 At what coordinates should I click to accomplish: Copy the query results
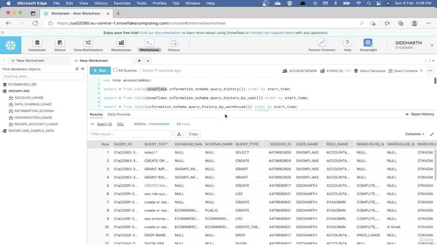(193, 134)
